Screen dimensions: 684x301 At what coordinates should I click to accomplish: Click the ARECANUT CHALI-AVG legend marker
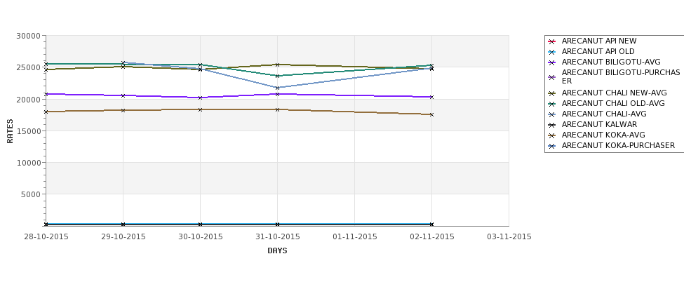552,114
